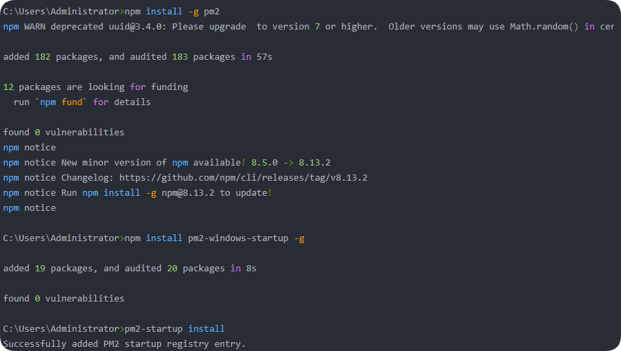The height and width of the screenshot is (351, 621).
Task: Click the 'npm fund' backticked command
Action: point(61,102)
